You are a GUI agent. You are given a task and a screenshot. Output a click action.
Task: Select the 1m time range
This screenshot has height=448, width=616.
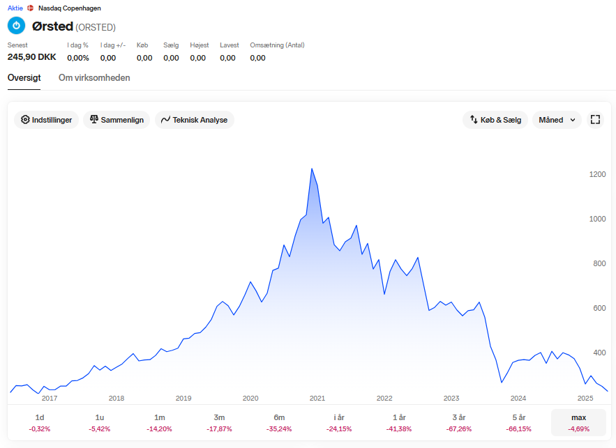[160, 422]
